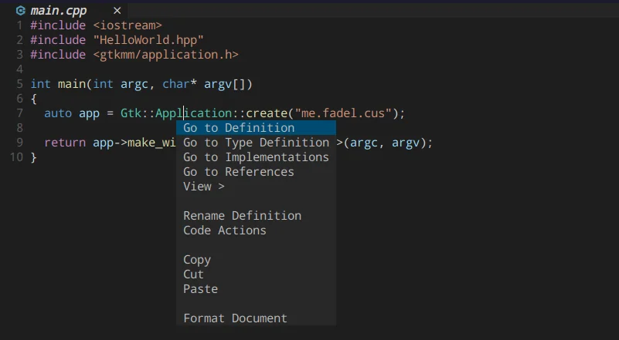The width and height of the screenshot is (619, 340).
Task: Click line number 1 in gutter
Action: click(x=20, y=25)
